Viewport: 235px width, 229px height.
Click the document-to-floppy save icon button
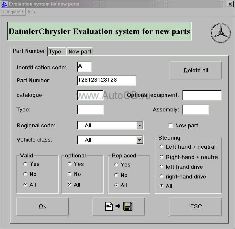click(119, 206)
